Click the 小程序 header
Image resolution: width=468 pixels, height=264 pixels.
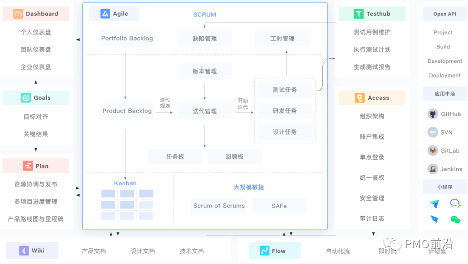[x=445, y=187]
